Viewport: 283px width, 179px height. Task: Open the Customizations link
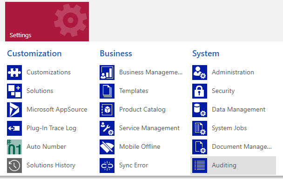point(48,72)
